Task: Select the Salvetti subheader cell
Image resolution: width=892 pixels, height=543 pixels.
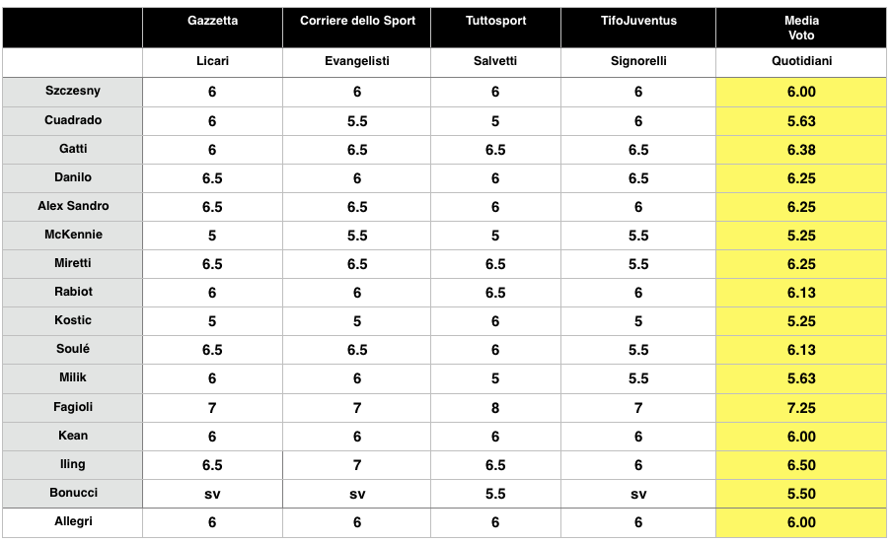Action: pos(495,61)
